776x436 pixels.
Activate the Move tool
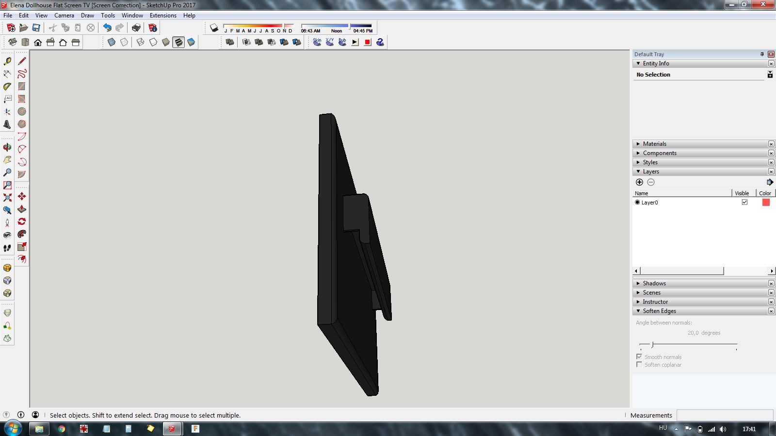coord(22,196)
